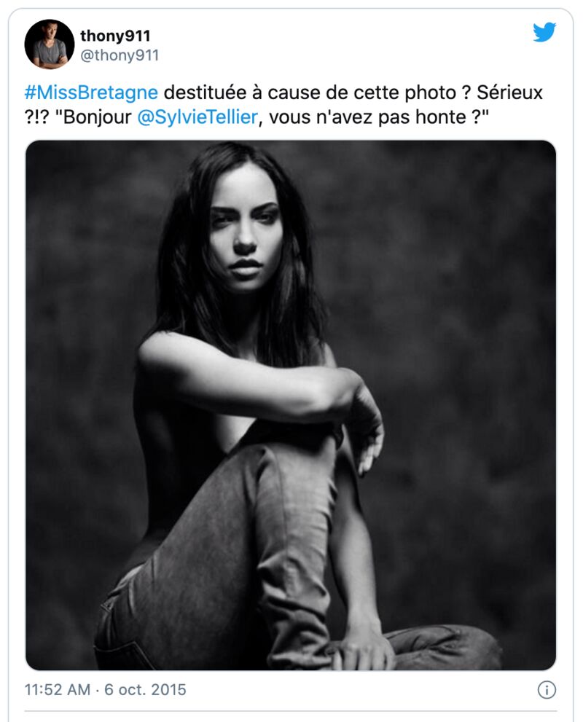Click thony911's round profile avatar
Image resolution: width=583 pixels, height=722 pixels.
tap(50, 44)
